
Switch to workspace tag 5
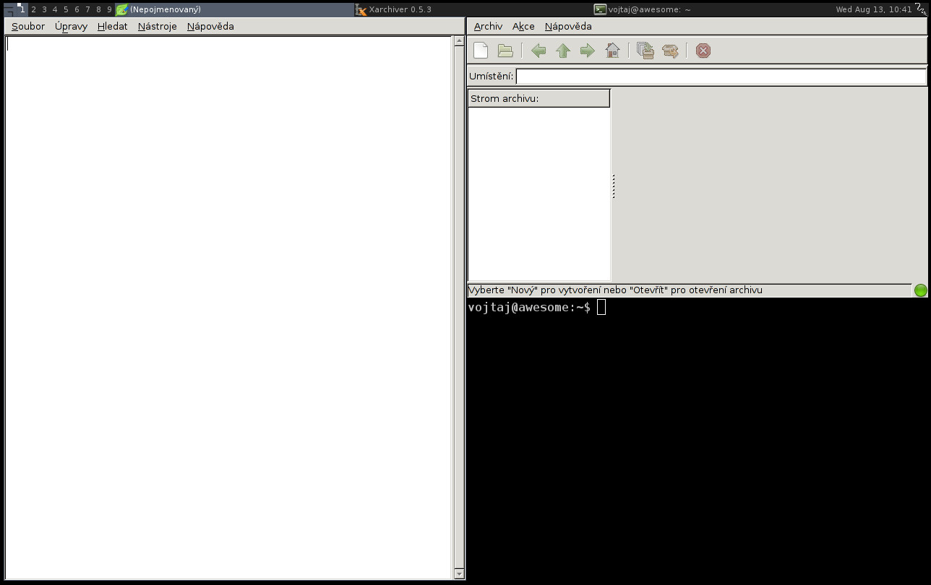(x=66, y=9)
